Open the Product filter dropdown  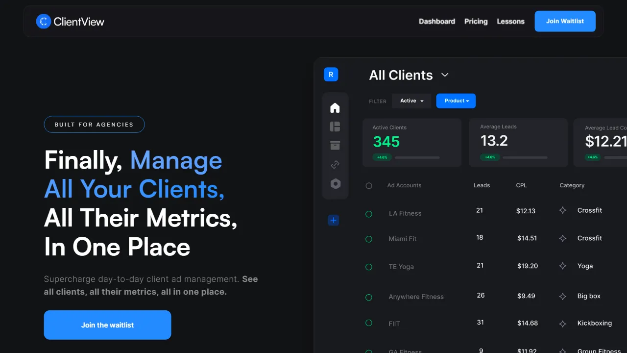point(456,101)
